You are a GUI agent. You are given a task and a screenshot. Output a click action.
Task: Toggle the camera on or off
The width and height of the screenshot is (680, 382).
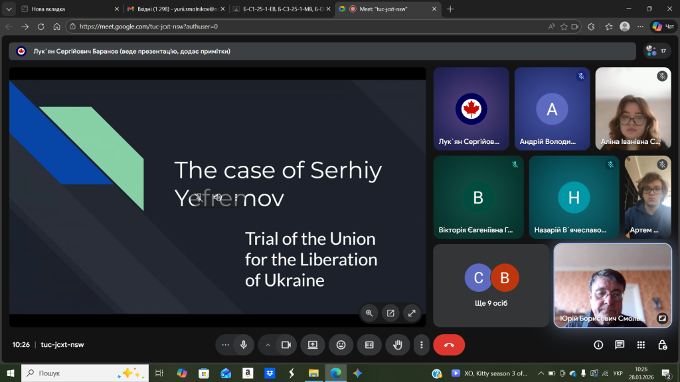[x=286, y=345]
